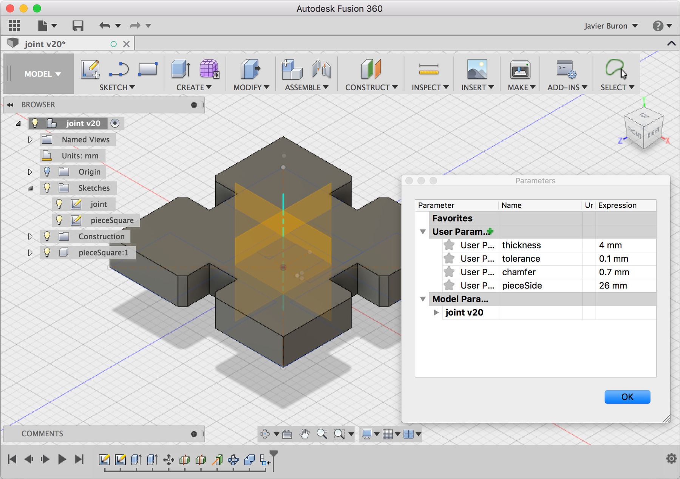This screenshot has width=680, height=479.
Task: Select the pieceSide parameter name cell
Action: pyautogui.click(x=540, y=285)
